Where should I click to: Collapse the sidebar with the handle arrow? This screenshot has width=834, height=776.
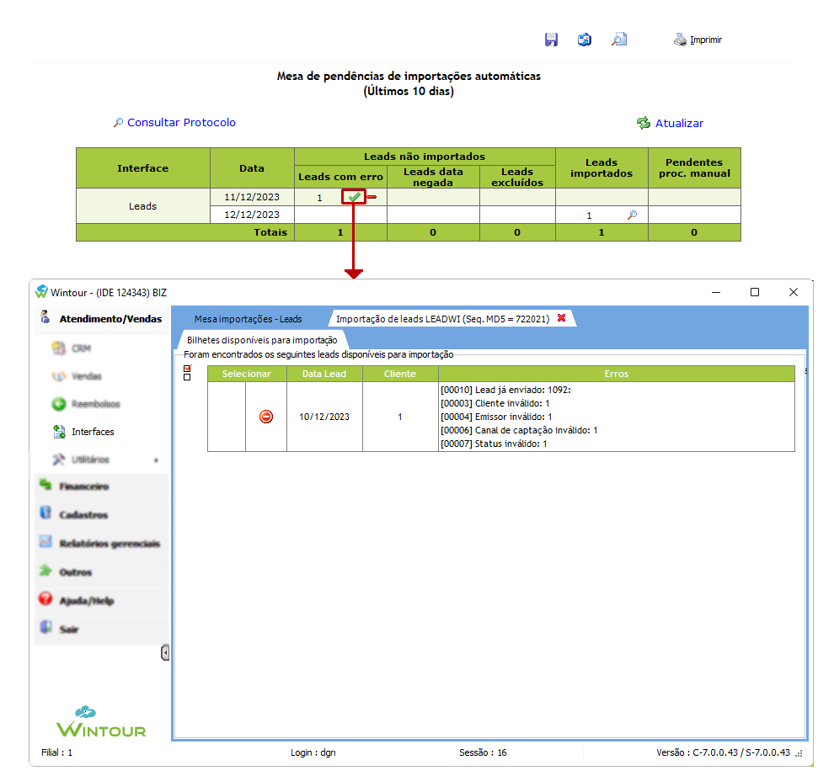point(165,652)
